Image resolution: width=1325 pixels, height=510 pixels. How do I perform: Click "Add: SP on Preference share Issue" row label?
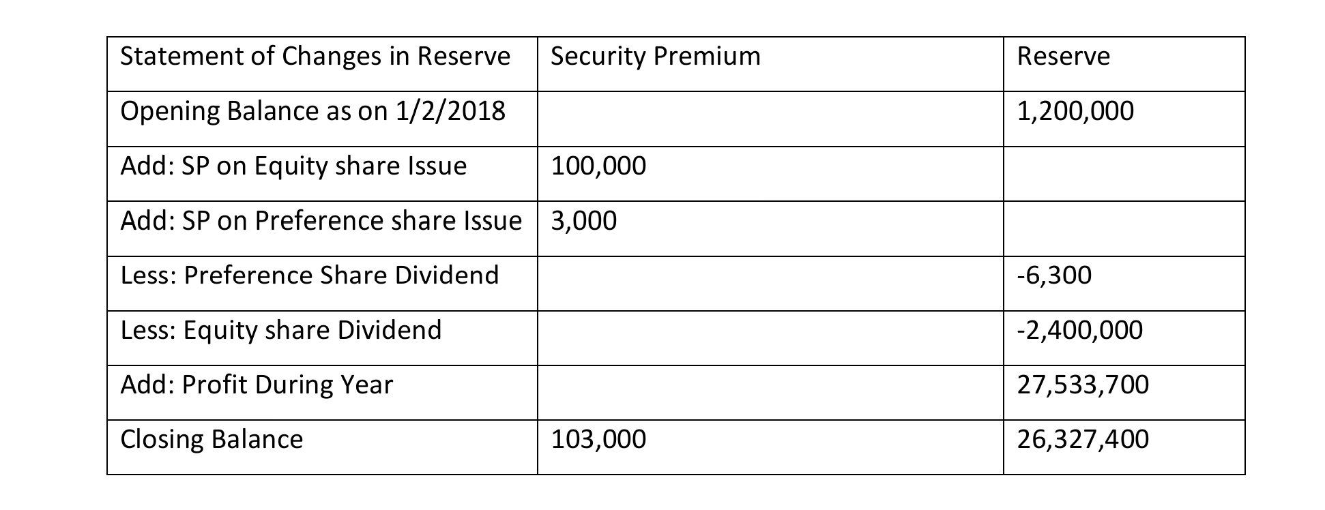[321, 221]
